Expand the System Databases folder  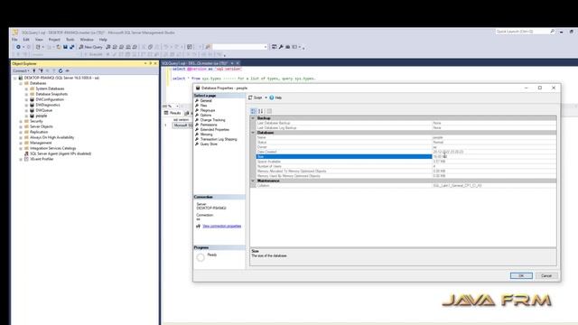pos(26,88)
